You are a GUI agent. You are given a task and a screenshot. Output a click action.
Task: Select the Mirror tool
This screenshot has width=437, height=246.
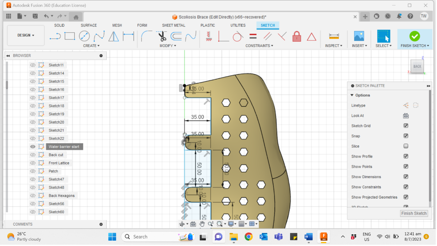pos(114,36)
